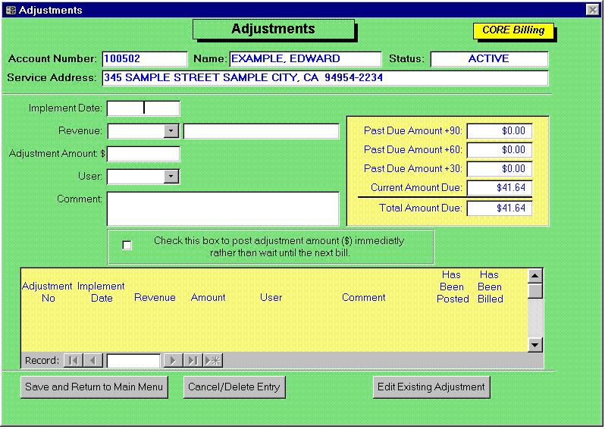Click the record number box
605x429 pixels.
(x=133, y=361)
